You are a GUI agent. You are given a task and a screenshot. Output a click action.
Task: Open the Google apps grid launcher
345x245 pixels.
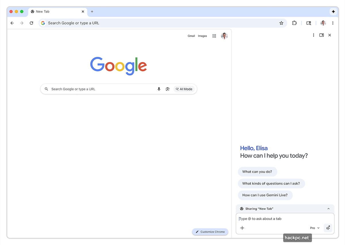214,36
